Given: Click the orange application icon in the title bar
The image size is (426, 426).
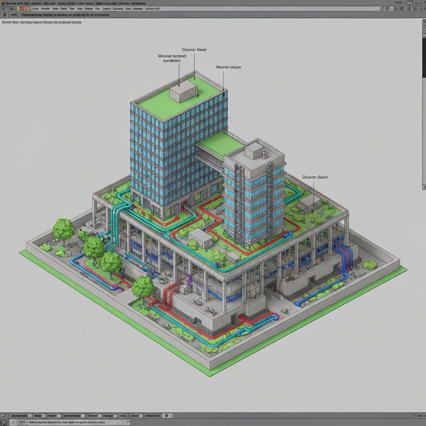Looking at the screenshot, I should (2, 2).
